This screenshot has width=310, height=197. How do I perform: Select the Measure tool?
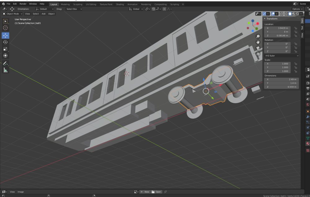pyautogui.click(x=5, y=70)
